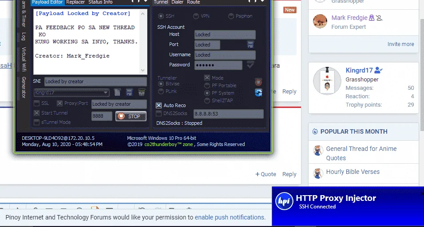424x227 pixels.
Task: Click payload editor scroll up arrow
Action: [x=143, y=13]
